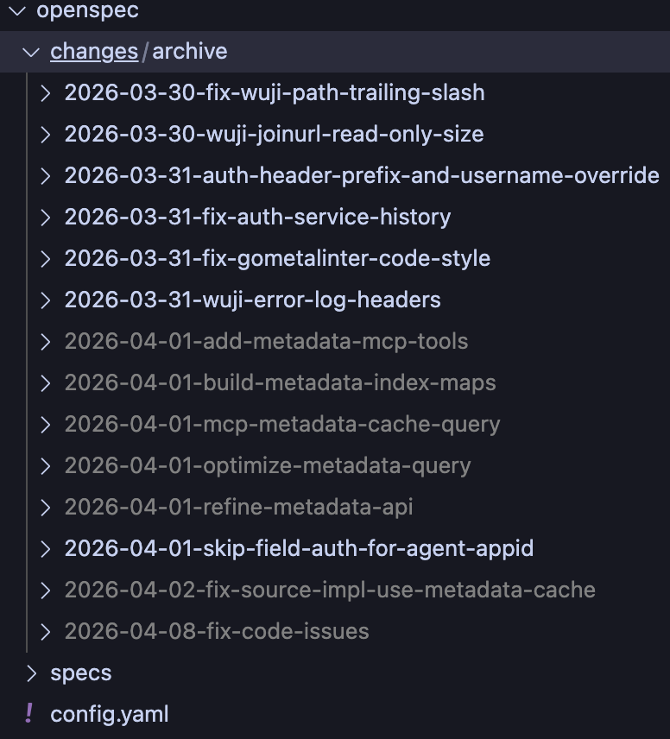Select the 2026-03-31-wuji-error-log-headers folder
The image size is (670, 739).
[252, 300]
